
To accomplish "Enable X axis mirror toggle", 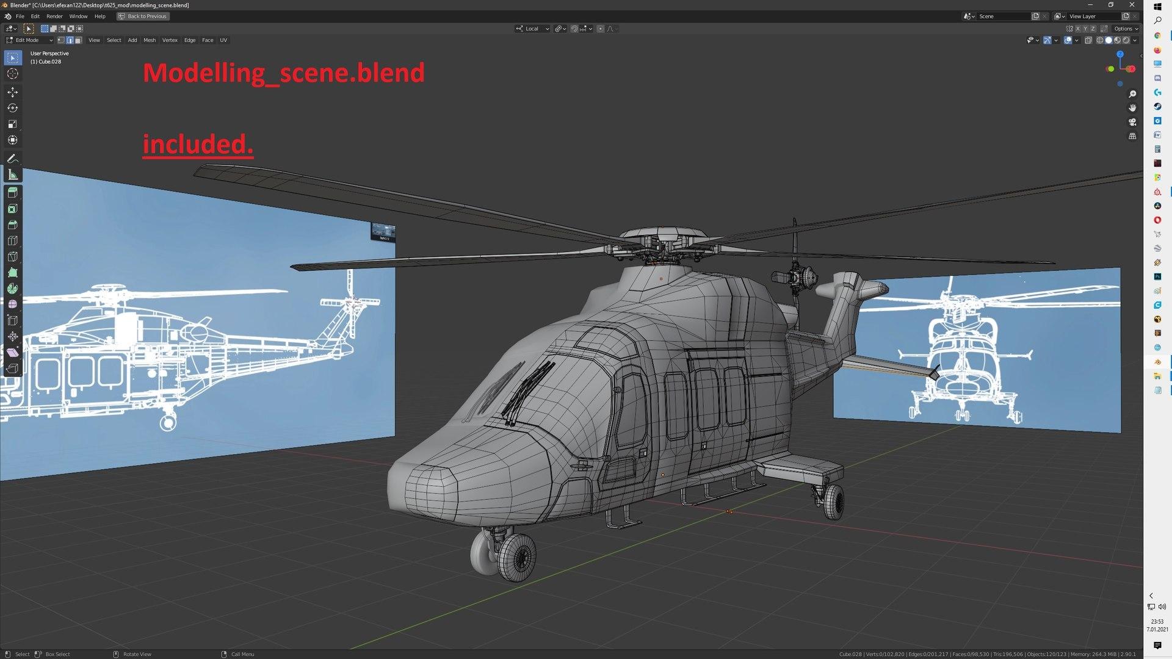I will pyautogui.click(x=1077, y=29).
